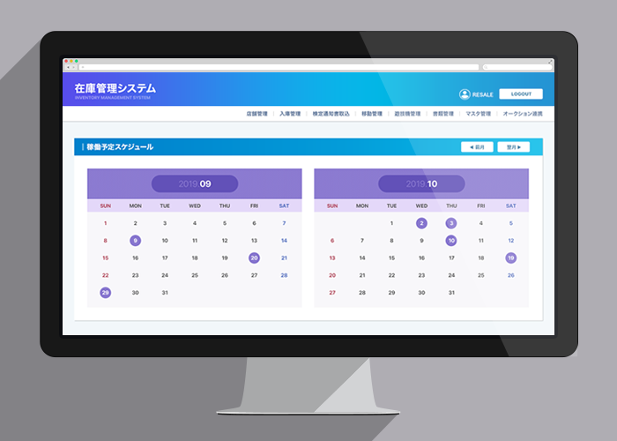The image size is (617, 441).
Task: Open the 入庫管理 menu
Action: coord(290,114)
